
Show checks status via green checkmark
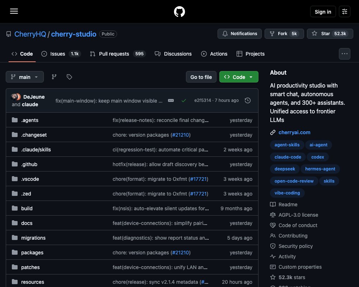pyautogui.click(x=183, y=100)
